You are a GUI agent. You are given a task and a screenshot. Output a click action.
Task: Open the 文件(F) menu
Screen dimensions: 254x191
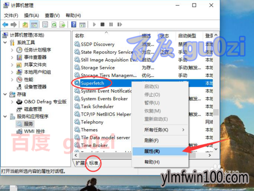click(x=11, y=16)
